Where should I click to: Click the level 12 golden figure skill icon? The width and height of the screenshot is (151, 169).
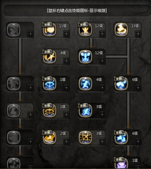[85, 29]
